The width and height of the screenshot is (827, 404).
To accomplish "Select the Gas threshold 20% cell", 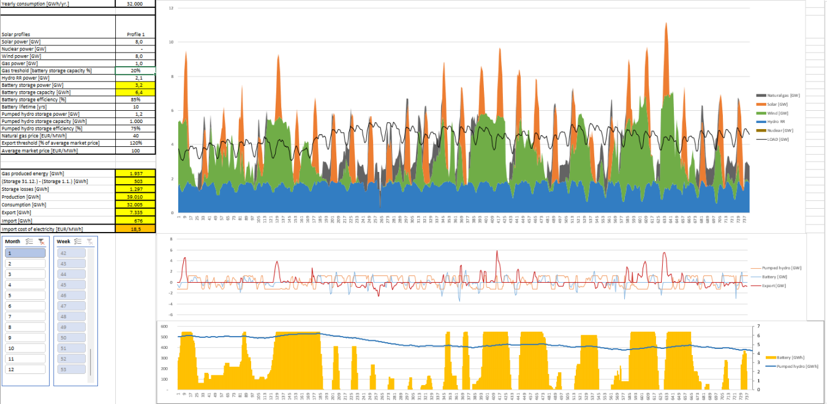I will coord(135,70).
